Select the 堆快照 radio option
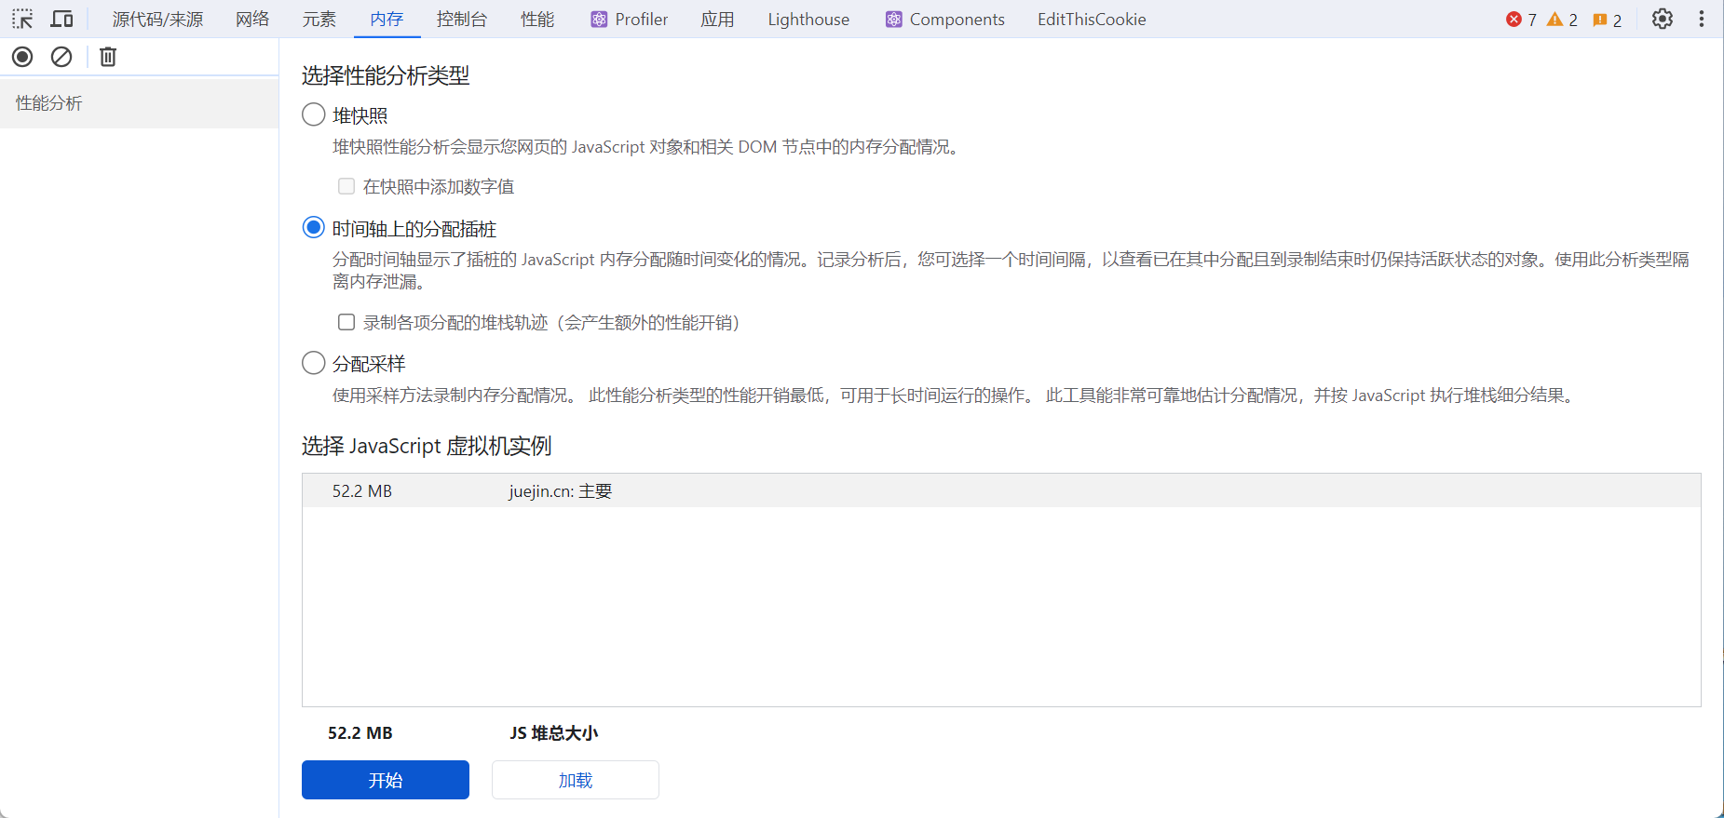Viewport: 1724px width, 818px height. click(x=314, y=114)
